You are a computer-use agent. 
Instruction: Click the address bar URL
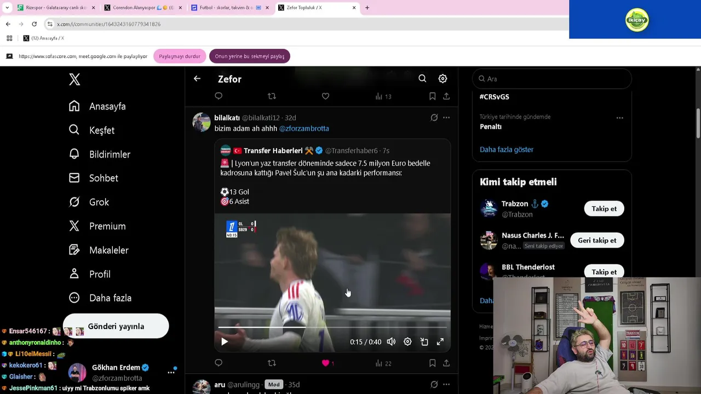tap(108, 24)
